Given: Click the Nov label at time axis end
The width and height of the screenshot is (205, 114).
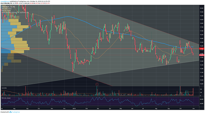Looking at the screenshot, I should (x=194, y=108).
